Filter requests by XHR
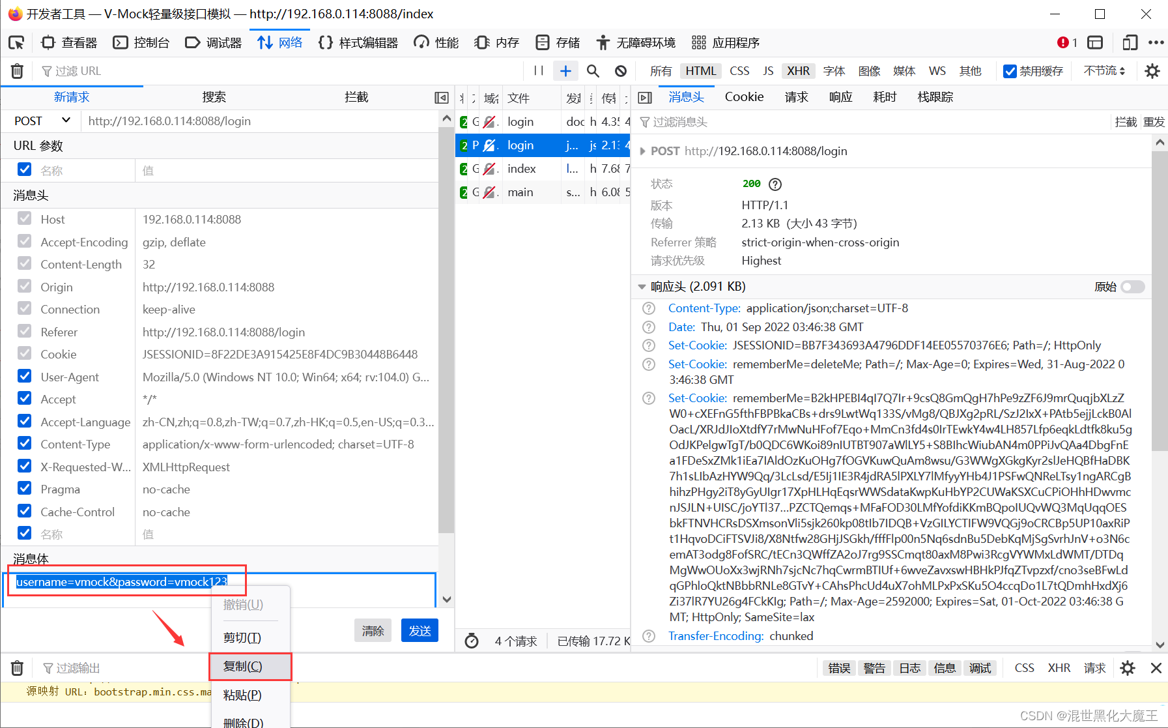The height and width of the screenshot is (728, 1168). (798, 71)
